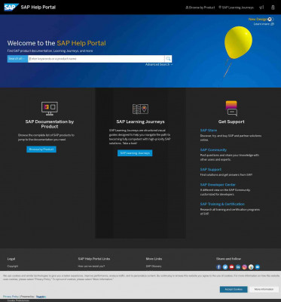Open the SAP Training & Certification link
This screenshot has height=302, width=281.
pos(222,204)
